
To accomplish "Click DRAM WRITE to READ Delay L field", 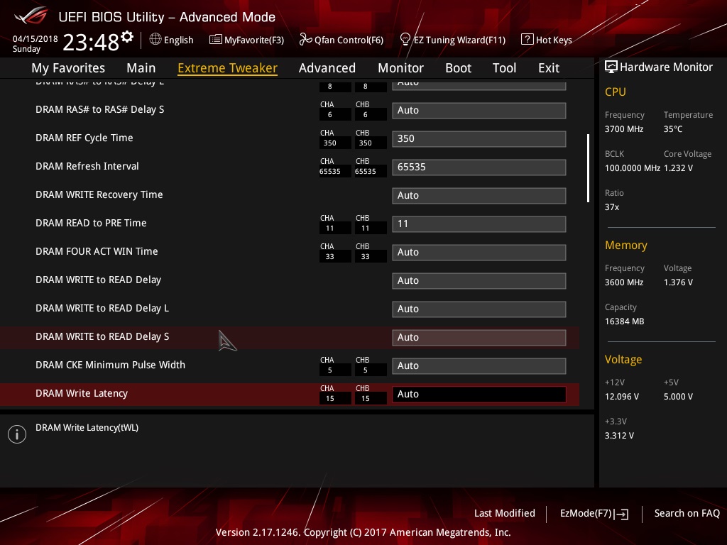I will click(x=479, y=309).
